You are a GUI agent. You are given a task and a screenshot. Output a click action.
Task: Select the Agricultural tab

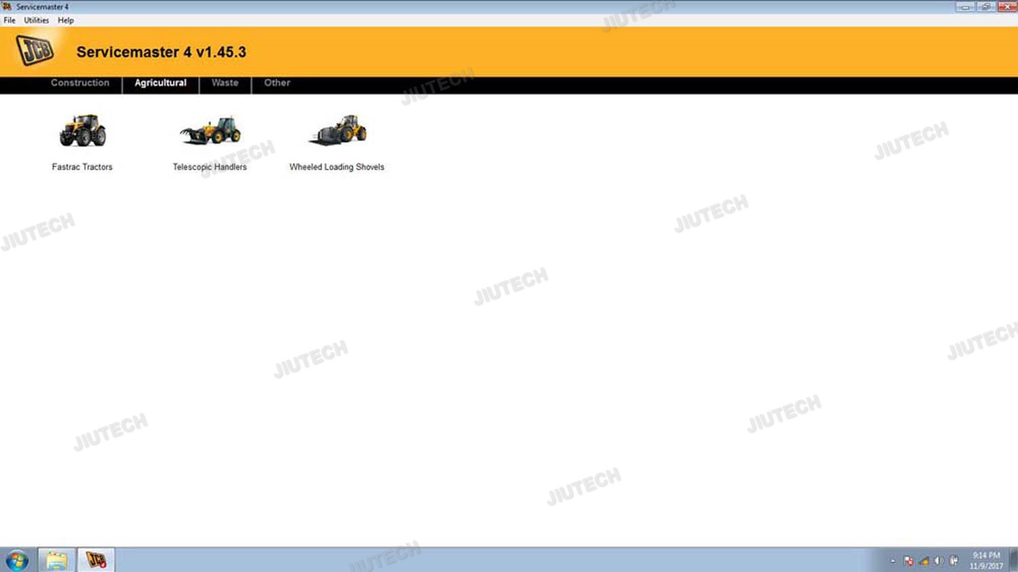[x=160, y=83]
